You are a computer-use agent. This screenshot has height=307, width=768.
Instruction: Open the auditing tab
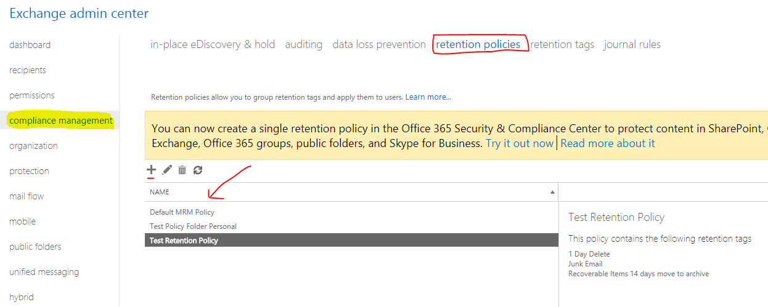304,44
